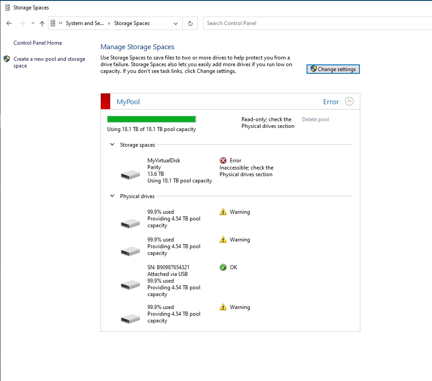Click the refresh button in the address bar
This screenshot has width=432, height=381.
190,23
